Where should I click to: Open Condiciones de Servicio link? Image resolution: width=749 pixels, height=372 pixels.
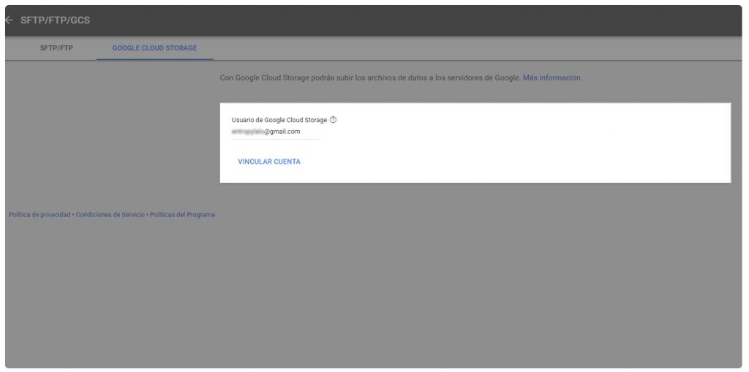tap(110, 215)
